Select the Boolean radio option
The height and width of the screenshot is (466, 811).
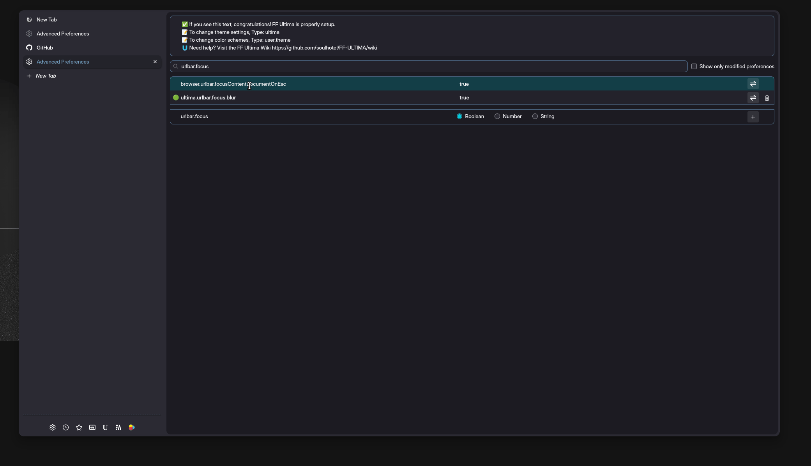point(459,116)
